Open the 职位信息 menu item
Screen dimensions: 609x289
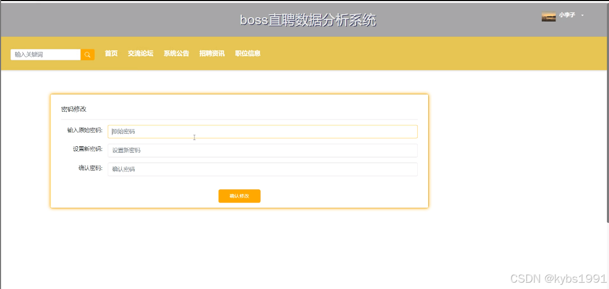[248, 53]
